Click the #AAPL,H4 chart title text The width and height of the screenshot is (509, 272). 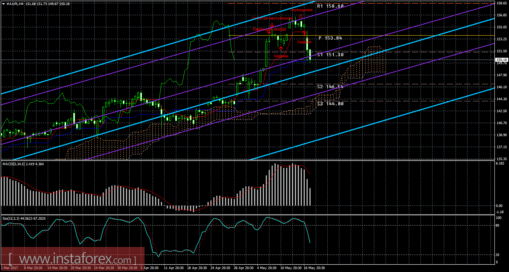15,3
